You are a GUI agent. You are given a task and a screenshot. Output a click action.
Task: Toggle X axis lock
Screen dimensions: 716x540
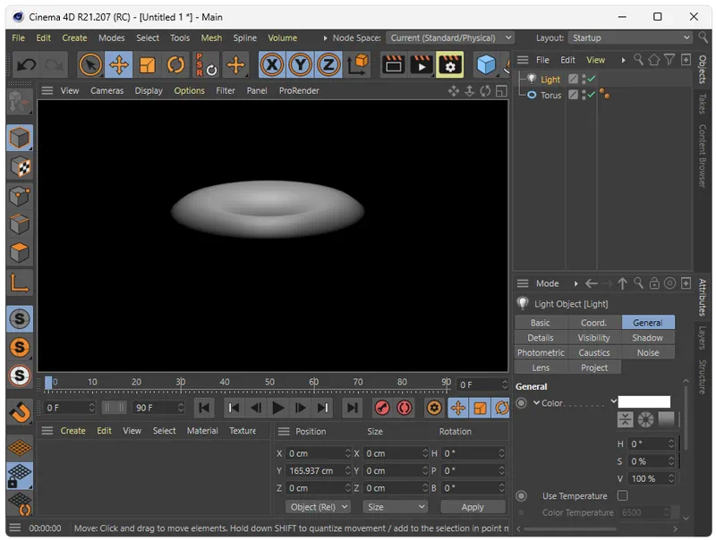[272, 64]
